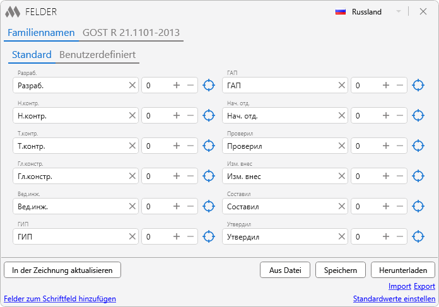Screen dimensions: 439x307
Task: Switch to the GOST R 21.1101-2013 tab
Action: pos(131,32)
